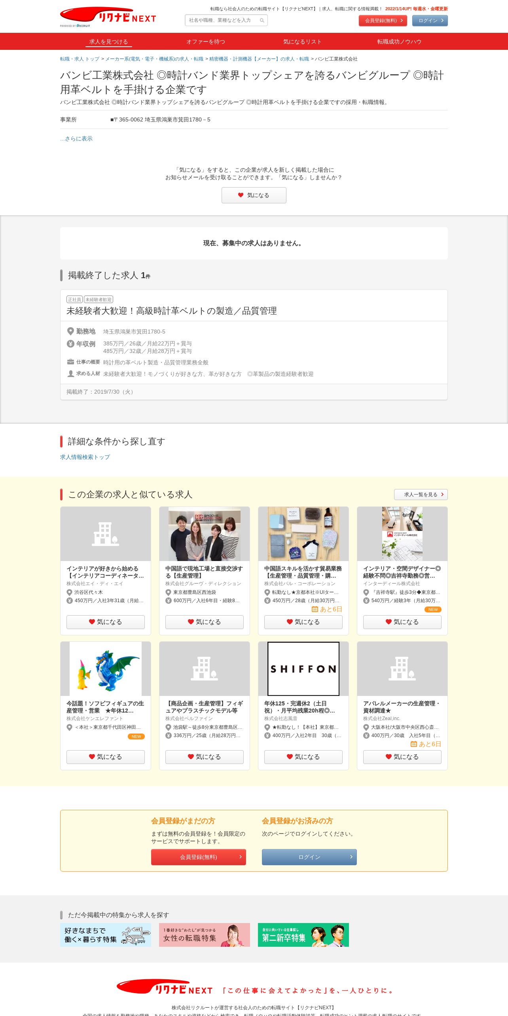Click the large red 会員登録(無料) button in member box
Screen dimensions: 508x1016
click(199, 857)
